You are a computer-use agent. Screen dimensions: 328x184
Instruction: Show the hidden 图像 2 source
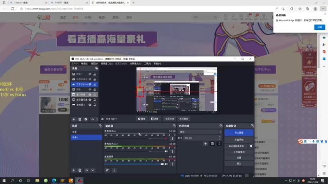pos(90,74)
